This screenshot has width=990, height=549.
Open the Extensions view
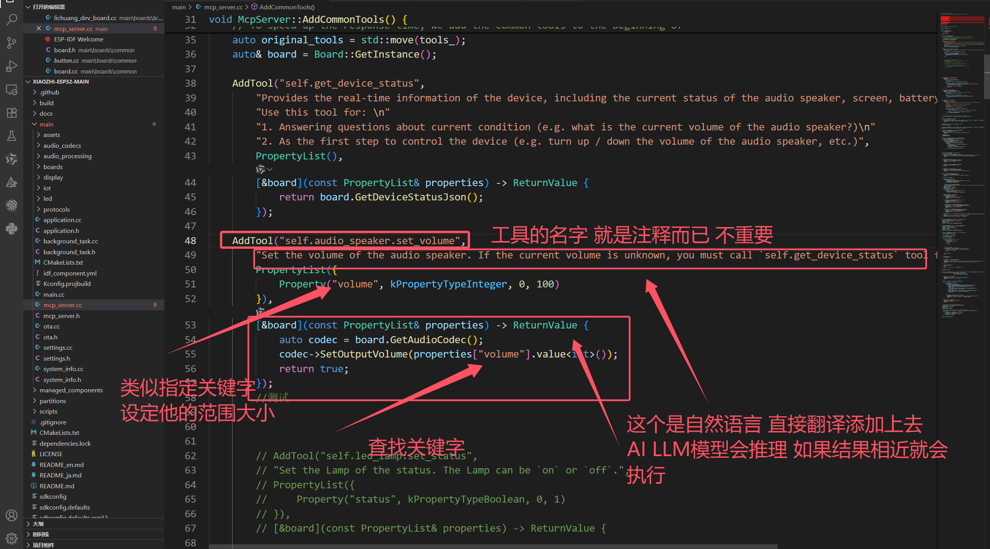point(12,113)
